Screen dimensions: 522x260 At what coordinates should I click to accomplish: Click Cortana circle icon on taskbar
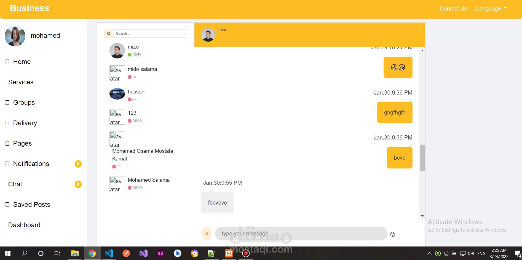click(41, 253)
